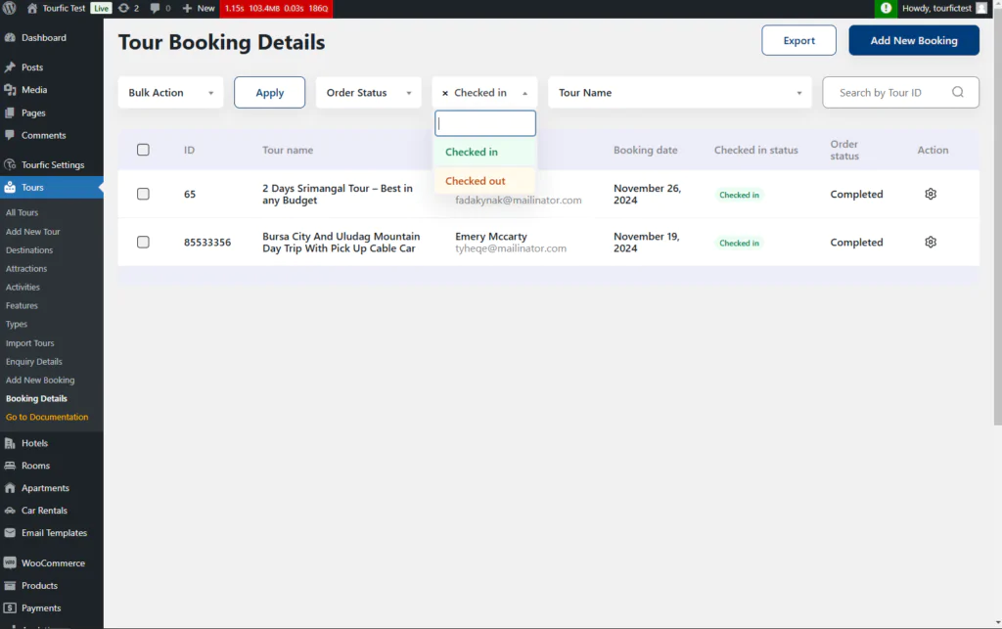
Task: Open Import Tours submenu item
Action: click(30, 343)
